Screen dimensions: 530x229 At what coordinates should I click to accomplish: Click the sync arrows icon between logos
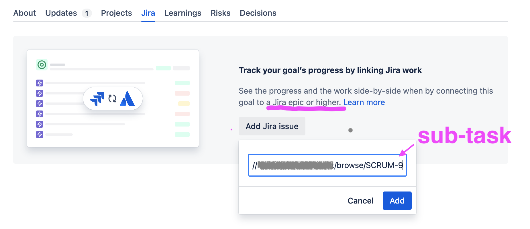[113, 98]
